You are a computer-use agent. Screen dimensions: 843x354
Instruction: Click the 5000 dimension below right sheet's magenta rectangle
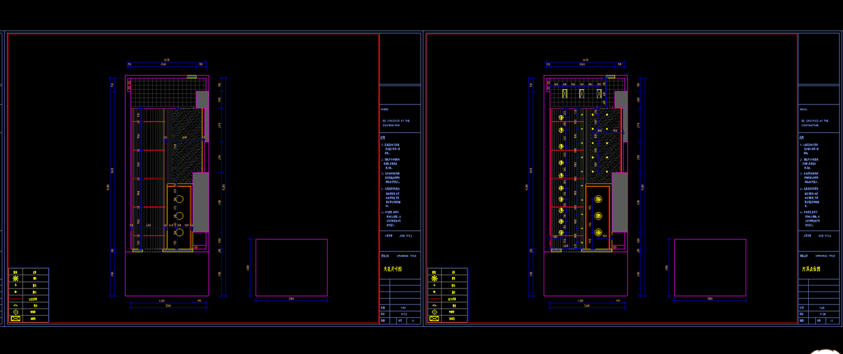pyautogui.click(x=710, y=299)
